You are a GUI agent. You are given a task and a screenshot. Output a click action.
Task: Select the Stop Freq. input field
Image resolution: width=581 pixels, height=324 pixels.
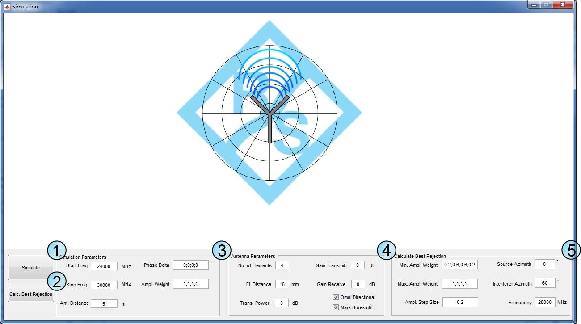(x=104, y=285)
